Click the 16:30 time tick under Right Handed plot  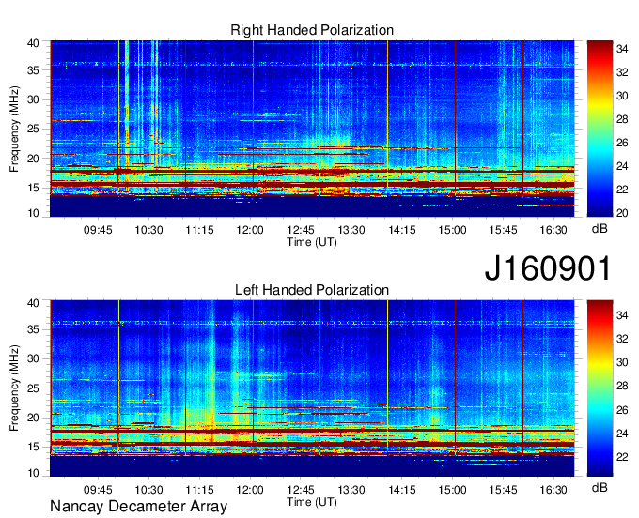pyautogui.click(x=553, y=230)
